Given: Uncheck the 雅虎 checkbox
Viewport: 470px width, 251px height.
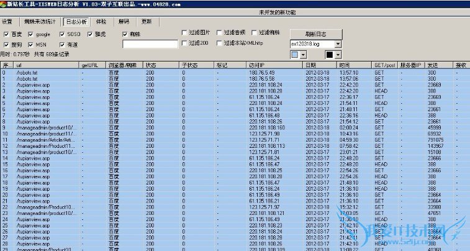Looking at the screenshot, I should [90, 35].
